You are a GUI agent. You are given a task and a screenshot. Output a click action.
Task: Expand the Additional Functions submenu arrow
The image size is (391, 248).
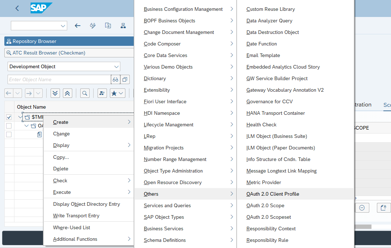129,239
